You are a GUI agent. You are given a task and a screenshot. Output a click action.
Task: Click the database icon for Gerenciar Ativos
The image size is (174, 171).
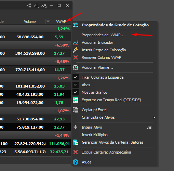coord(76,142)
